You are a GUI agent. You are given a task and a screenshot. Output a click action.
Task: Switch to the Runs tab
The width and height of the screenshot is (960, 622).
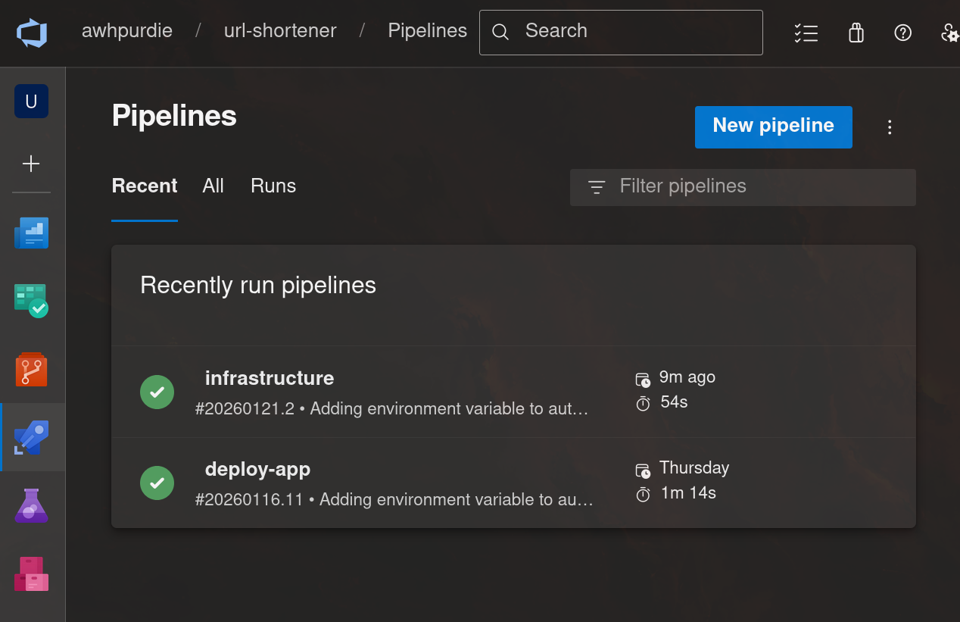tap(273, 186)
